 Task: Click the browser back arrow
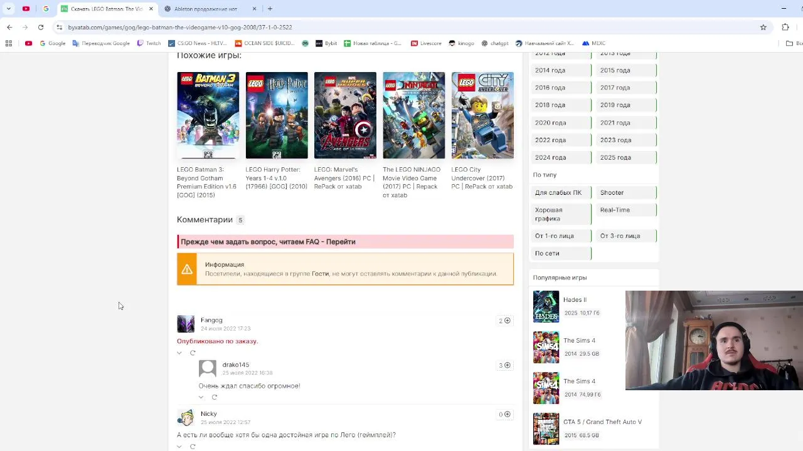9,27
